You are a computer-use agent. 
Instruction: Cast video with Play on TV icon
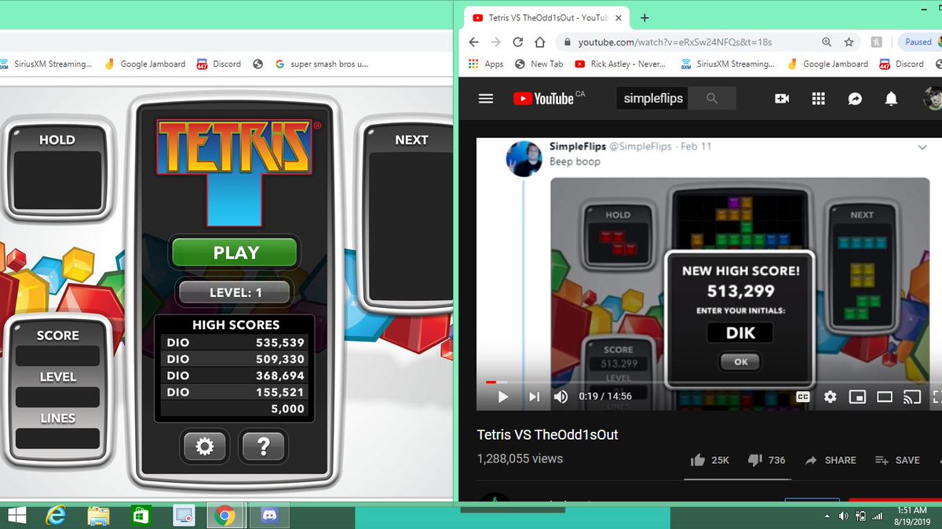tap(911, 397)
